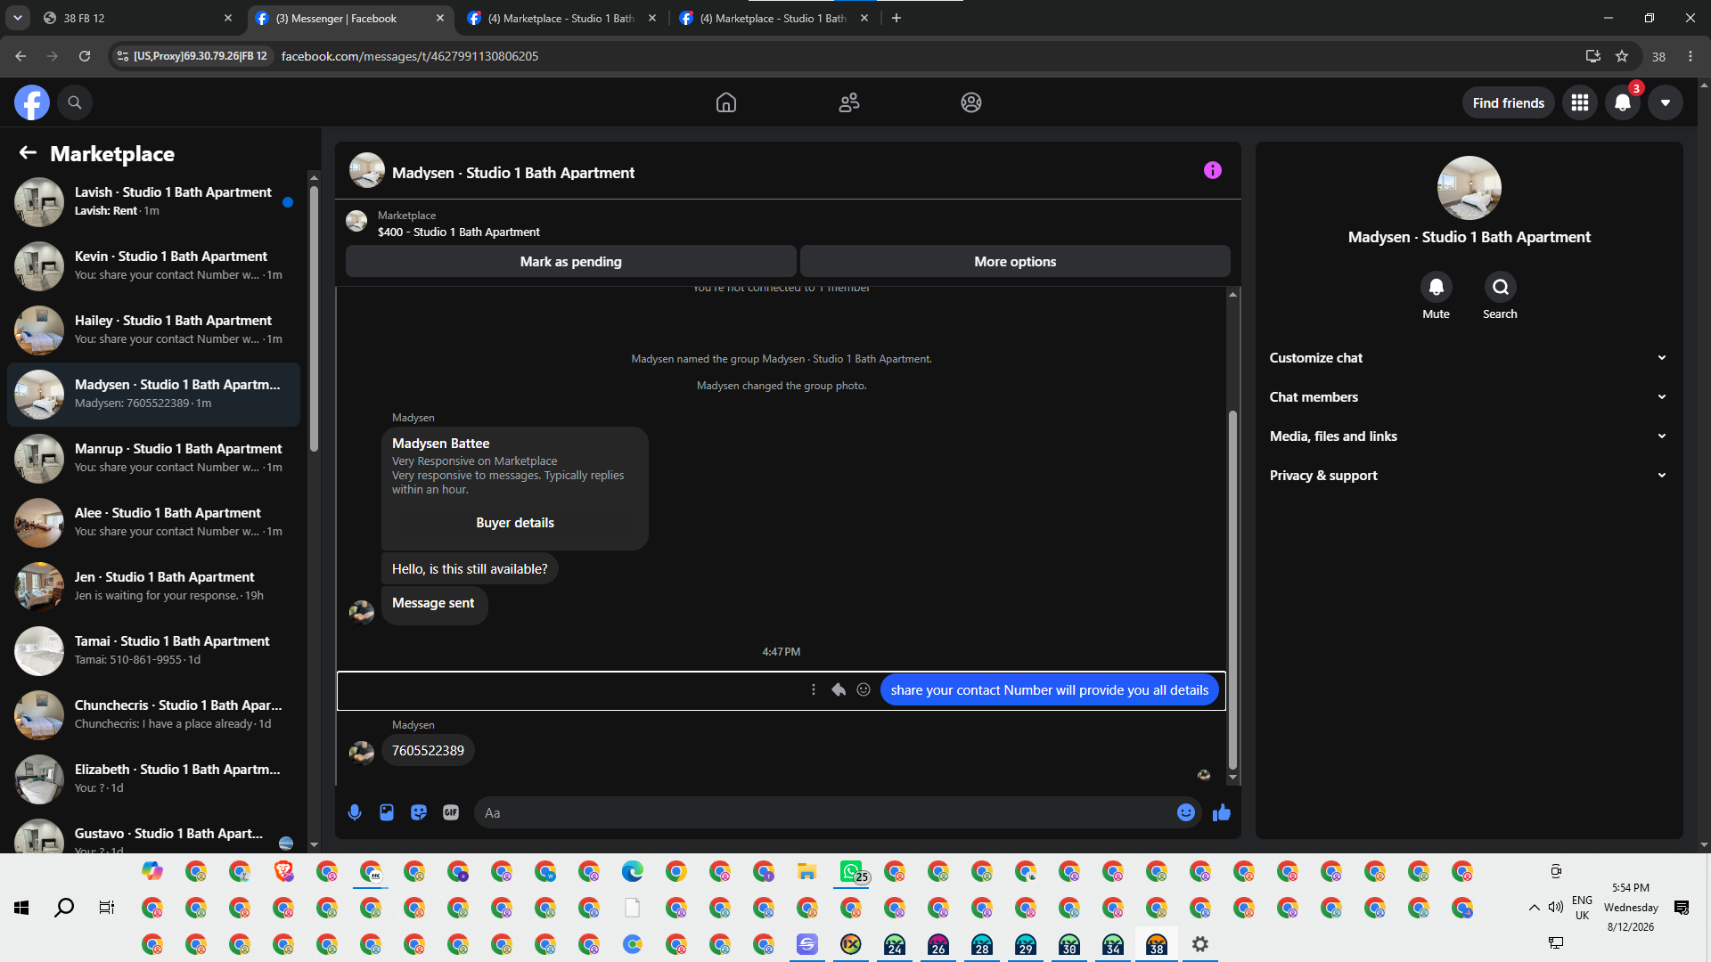Focus the Aa message input field
Viewport: 1711px width, 962px height.
click(x=824, y=812)
